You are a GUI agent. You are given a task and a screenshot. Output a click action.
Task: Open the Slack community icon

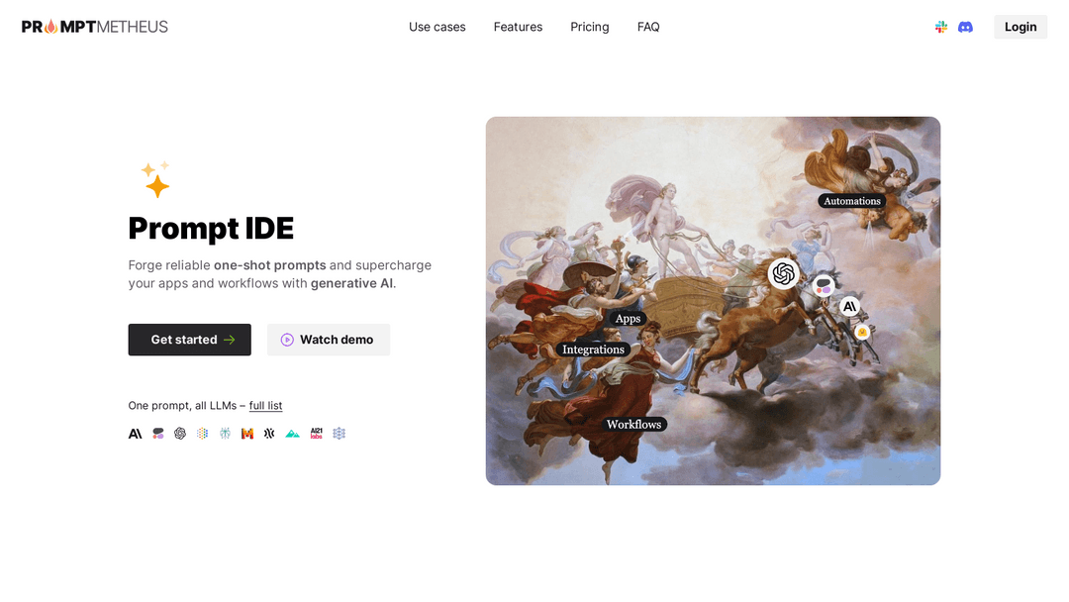coord(941,27)
